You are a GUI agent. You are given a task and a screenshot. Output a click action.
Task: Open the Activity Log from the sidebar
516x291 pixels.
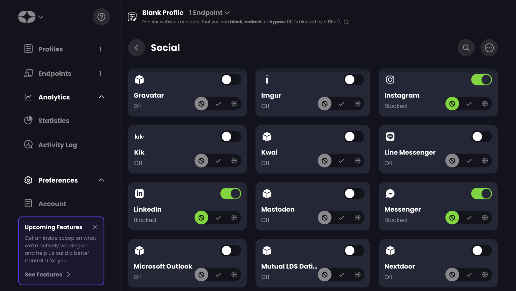click(57, 145)
